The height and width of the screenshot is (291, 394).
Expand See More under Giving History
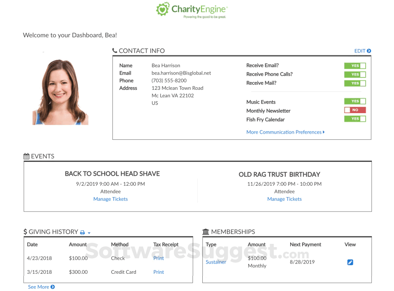tap(39, 287)
